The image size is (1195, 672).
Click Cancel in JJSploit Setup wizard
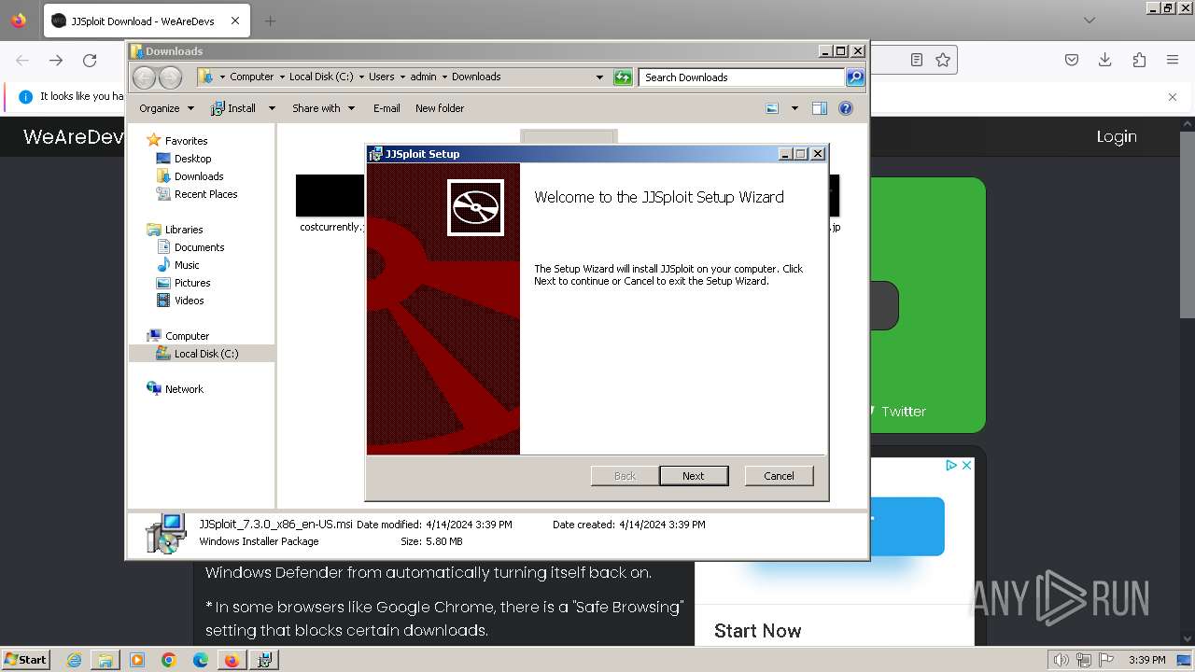click(x=779, y=476)
